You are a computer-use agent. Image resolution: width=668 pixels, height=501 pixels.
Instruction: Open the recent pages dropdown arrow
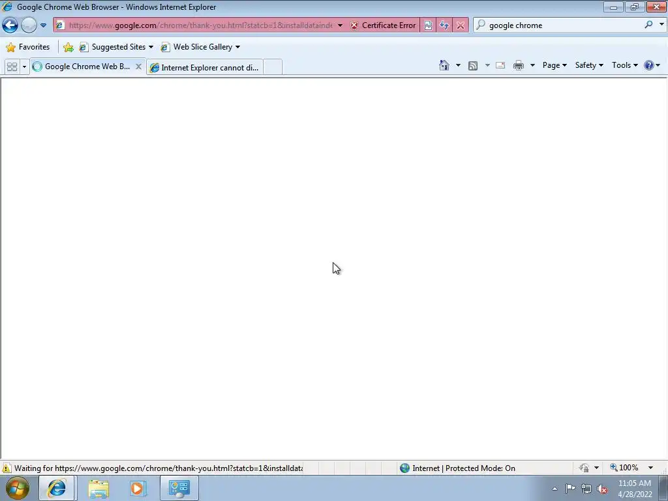pyautogui.click(x=44, y=25)
